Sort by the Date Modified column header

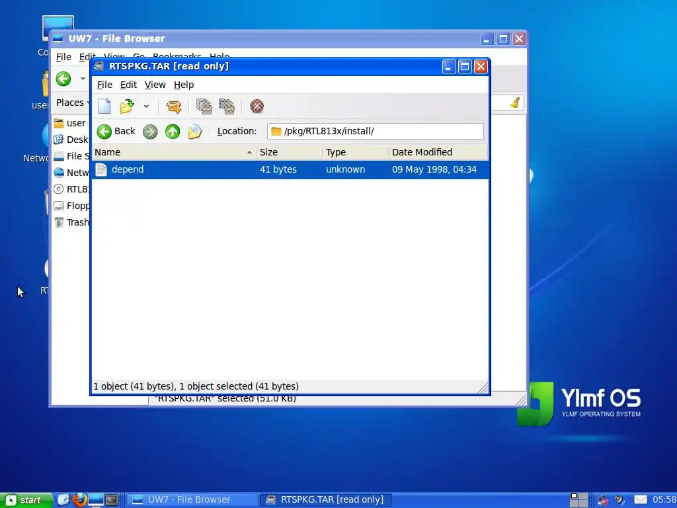(438, 152)
